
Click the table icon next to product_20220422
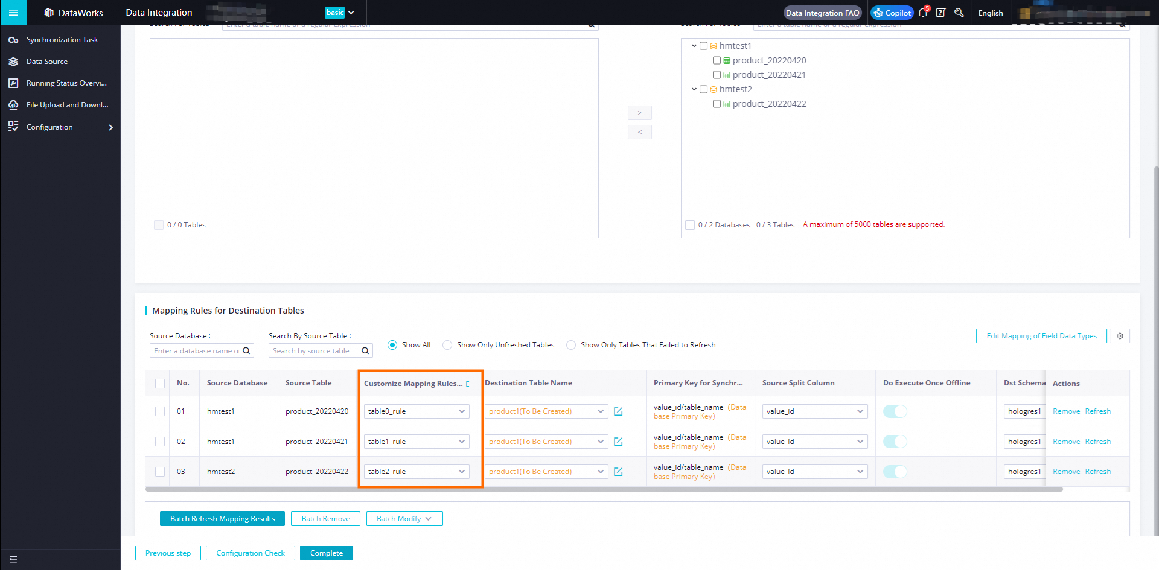click(727, 104)
